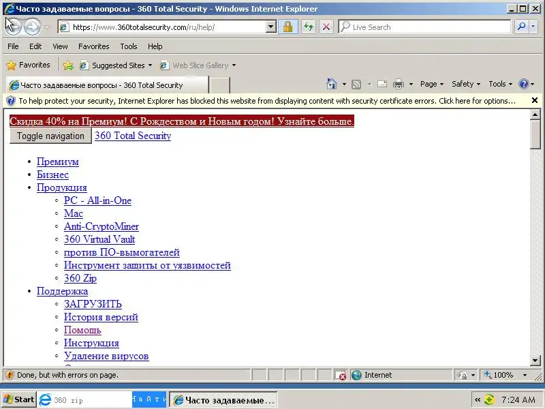This screenshot has width=545, height=409.
Task: Click the RSS Feeds icon
Action: [x=356, y=84]
